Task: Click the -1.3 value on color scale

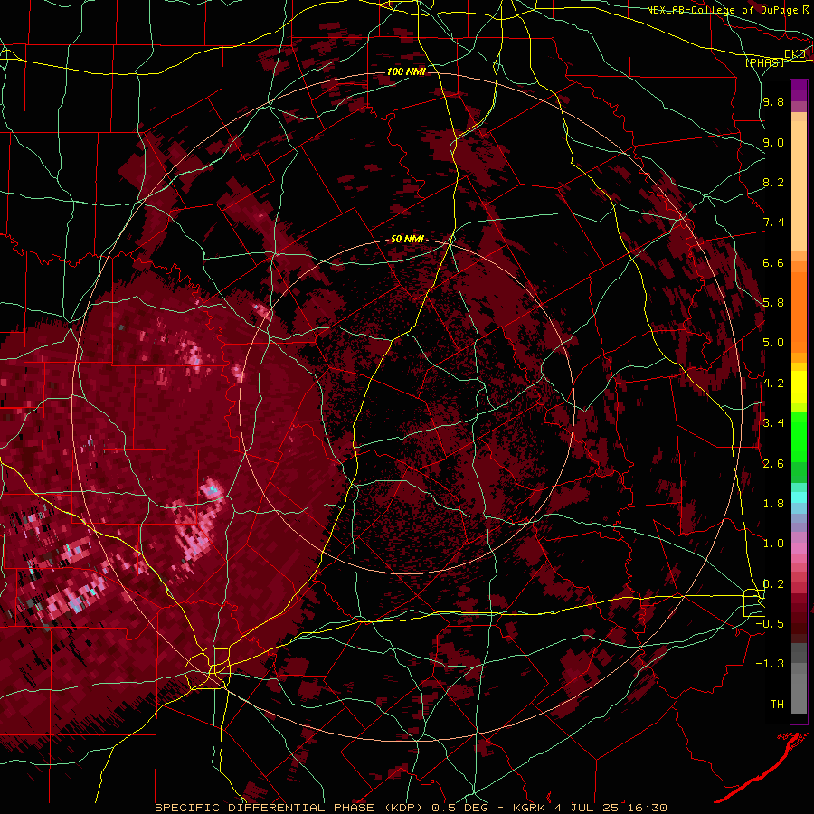Action: pos(771,664)
